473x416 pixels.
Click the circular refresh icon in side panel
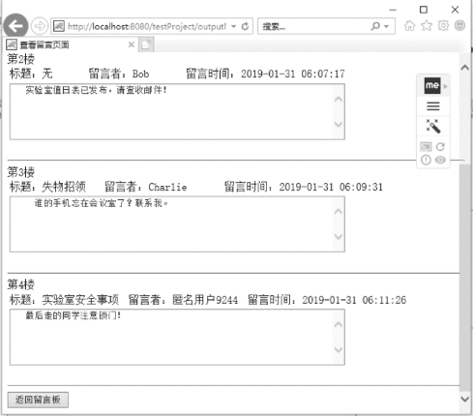[x=440, y=147]
